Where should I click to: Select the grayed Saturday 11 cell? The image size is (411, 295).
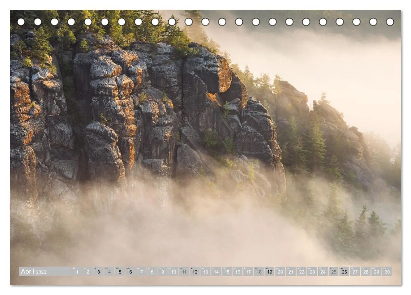point(184,272)
